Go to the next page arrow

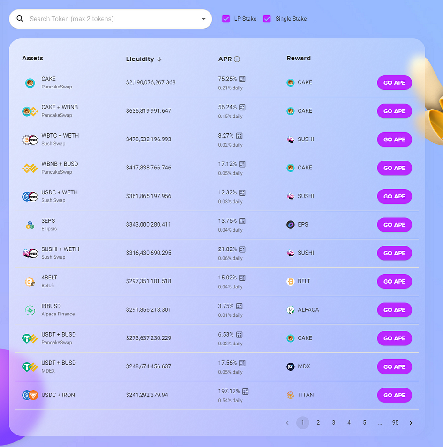point(411,423)
